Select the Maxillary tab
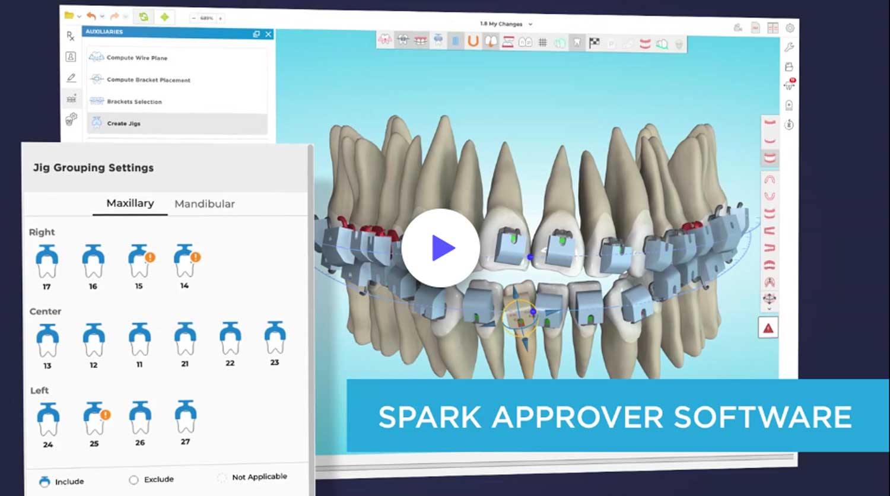This screenshot has height=496, width=890. (129, 203)
